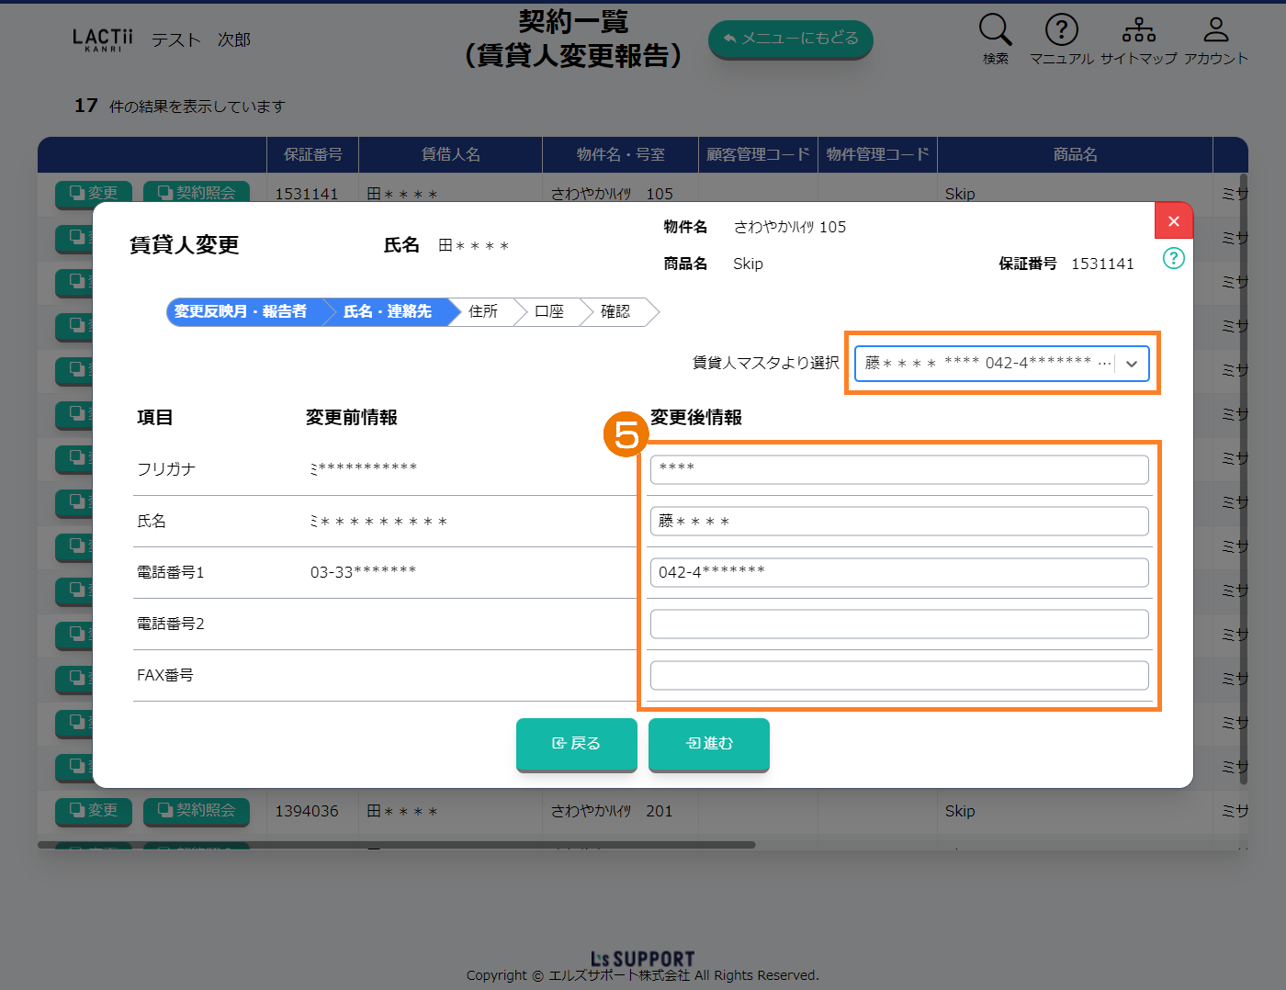Expand the lessor master selection dropdown
1286x990 pixels.
click(x=1132, y=364)
